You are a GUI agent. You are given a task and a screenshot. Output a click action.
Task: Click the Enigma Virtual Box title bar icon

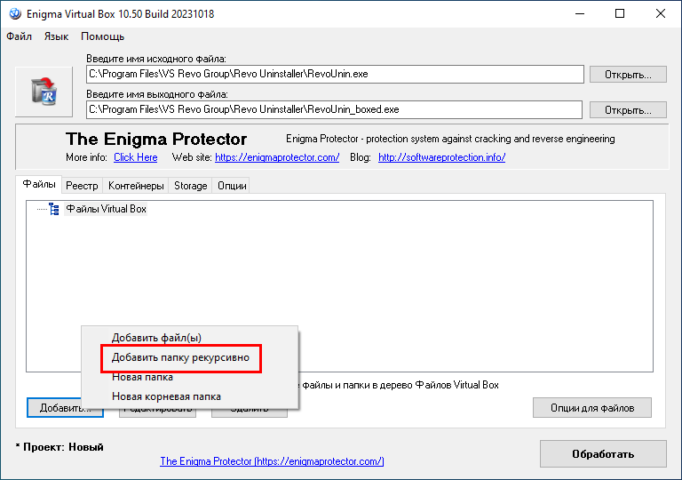point(15,14)
